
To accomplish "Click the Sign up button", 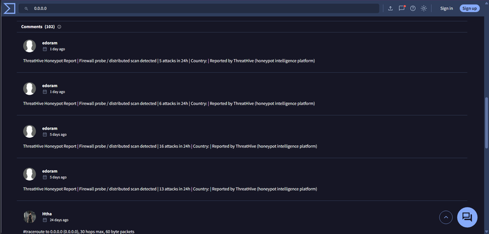I will [x=469, y=8].
